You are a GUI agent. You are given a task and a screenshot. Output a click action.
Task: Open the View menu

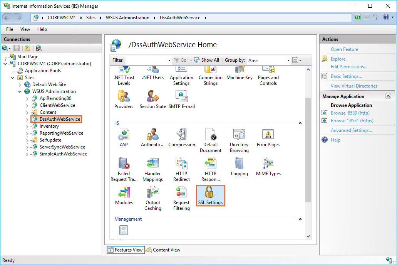point(25,29)
